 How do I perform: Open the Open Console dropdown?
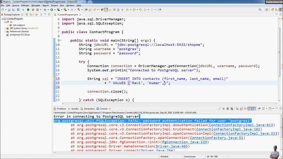(x=273, y=109)
